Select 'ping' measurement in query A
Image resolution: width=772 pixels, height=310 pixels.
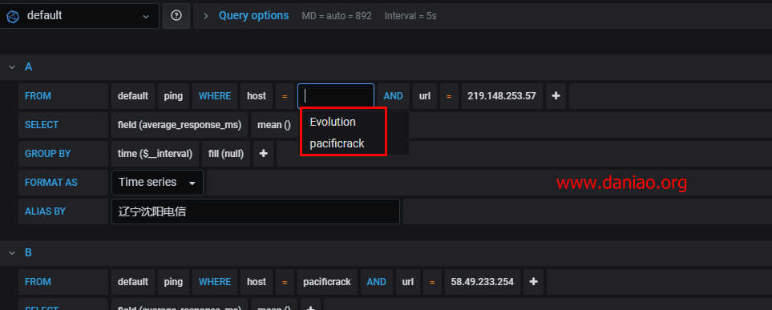(174, 96)
